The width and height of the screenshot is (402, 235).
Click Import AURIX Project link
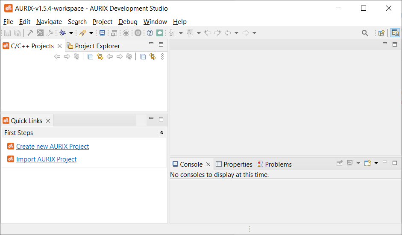47,159
